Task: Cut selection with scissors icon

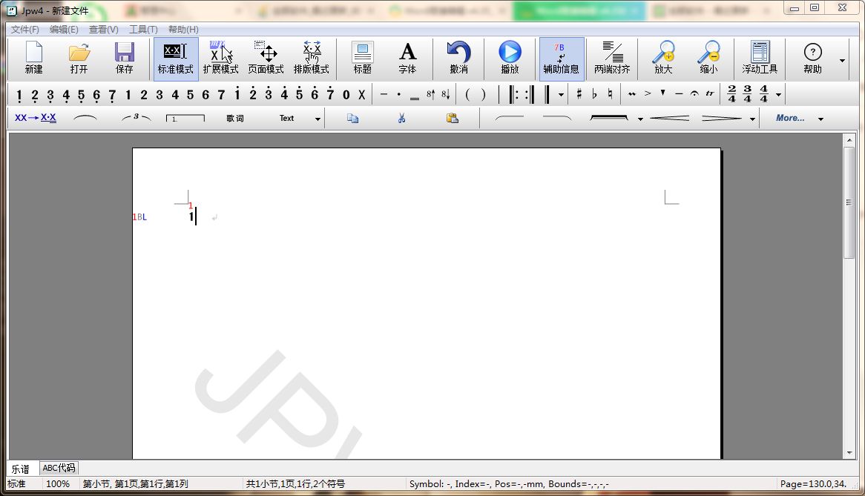Action: [x=401, y=118]
